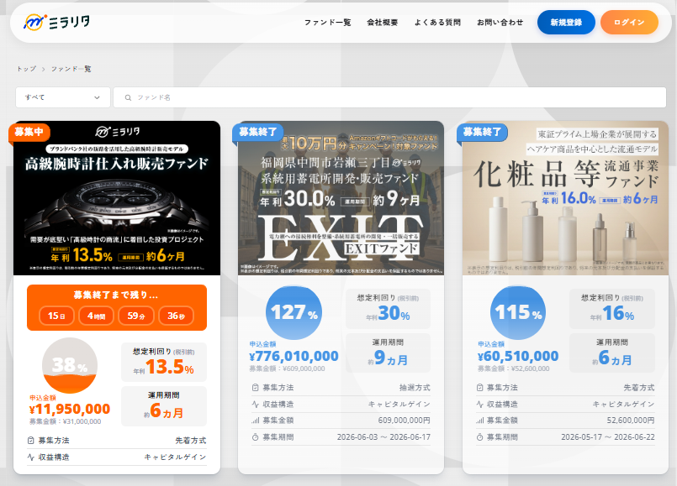Viewport: 677px width, 486px height.
Task: Click the 16% yield box
Action: pos(611,309)
